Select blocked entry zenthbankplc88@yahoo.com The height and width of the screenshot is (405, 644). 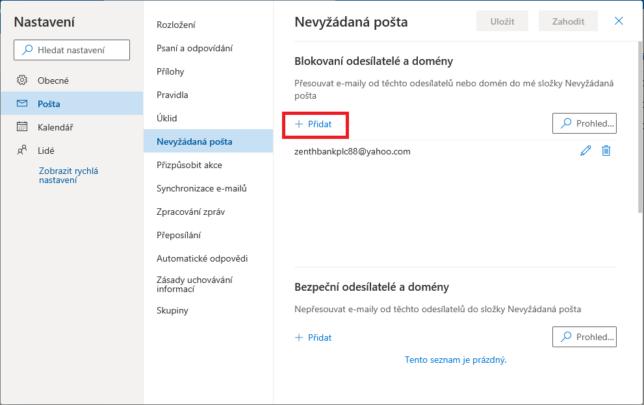(x=352, y=151)
